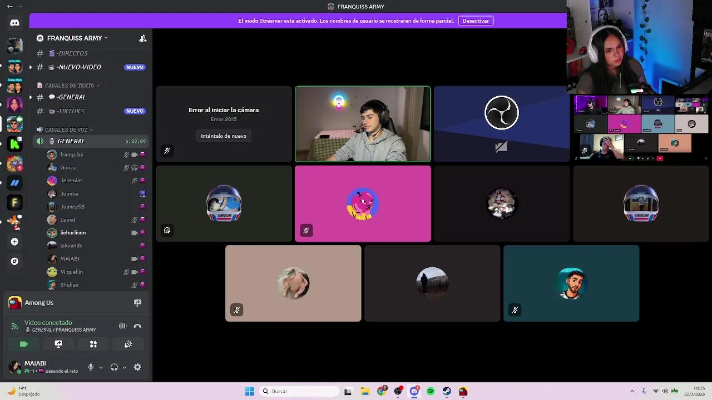Open the soundboard icon
Image resolution: width=712 pixels, height=400 pixels.
[x=128, y=344]
